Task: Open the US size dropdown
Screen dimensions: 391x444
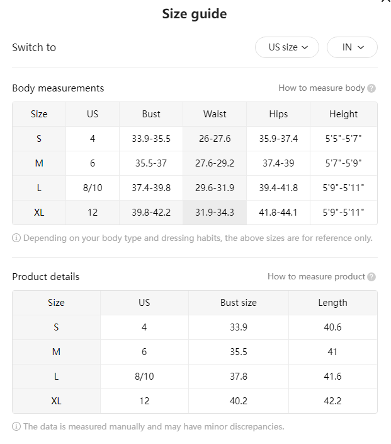Action: 287,47
